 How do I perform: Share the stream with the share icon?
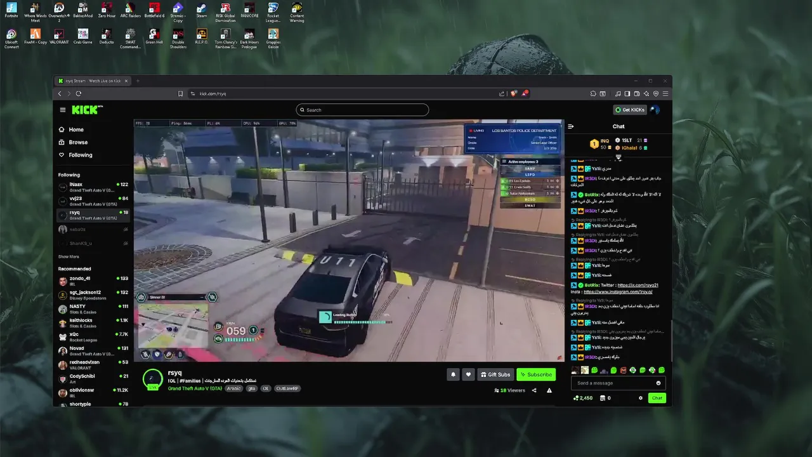(x=534, y=390)
